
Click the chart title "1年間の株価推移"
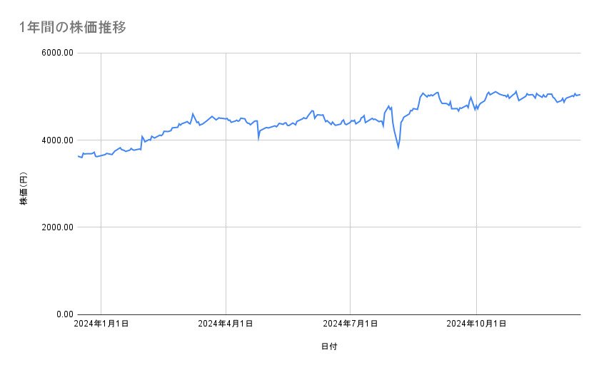tap(74, 27)
